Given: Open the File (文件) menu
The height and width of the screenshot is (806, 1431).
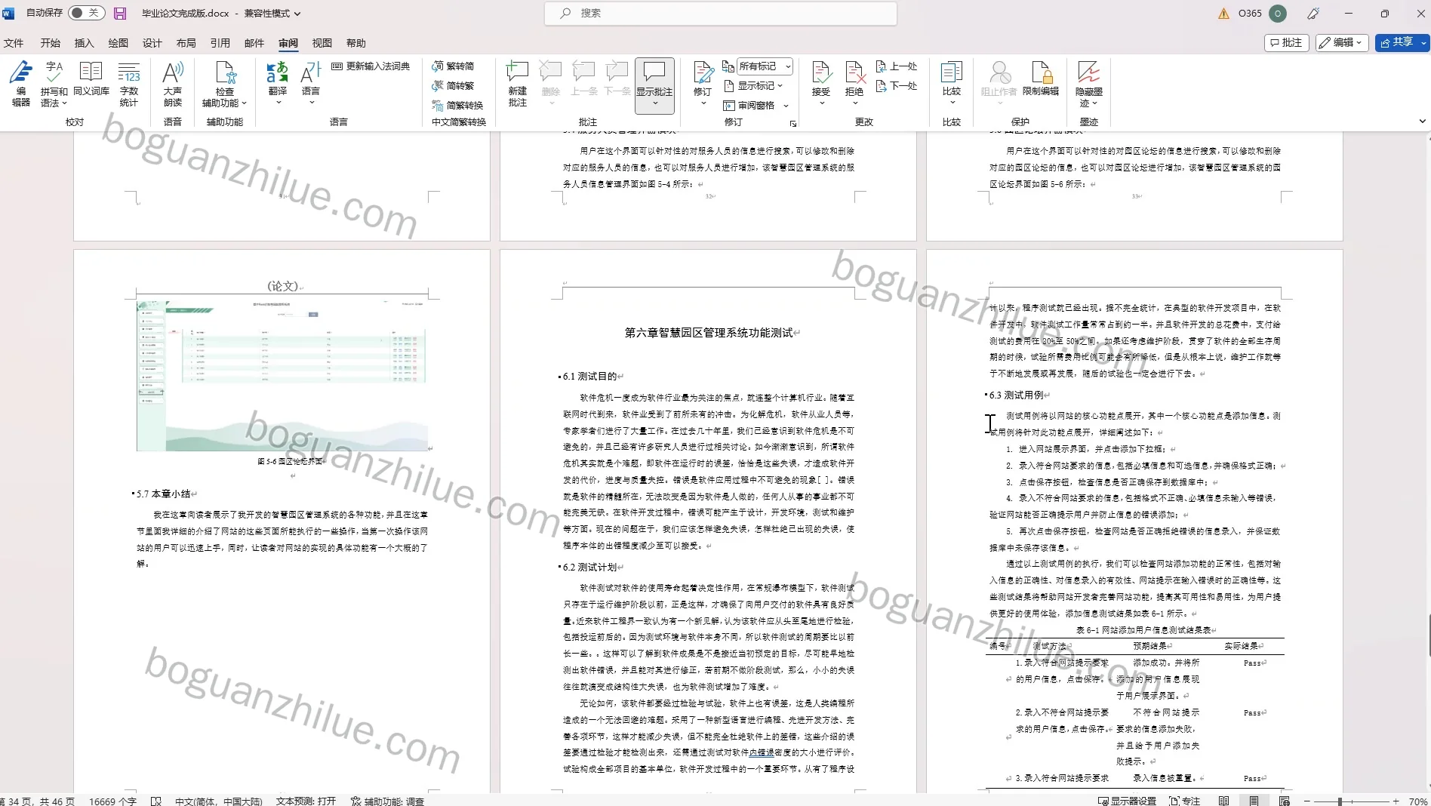Looking at the screenshot, I should (14, 43).
